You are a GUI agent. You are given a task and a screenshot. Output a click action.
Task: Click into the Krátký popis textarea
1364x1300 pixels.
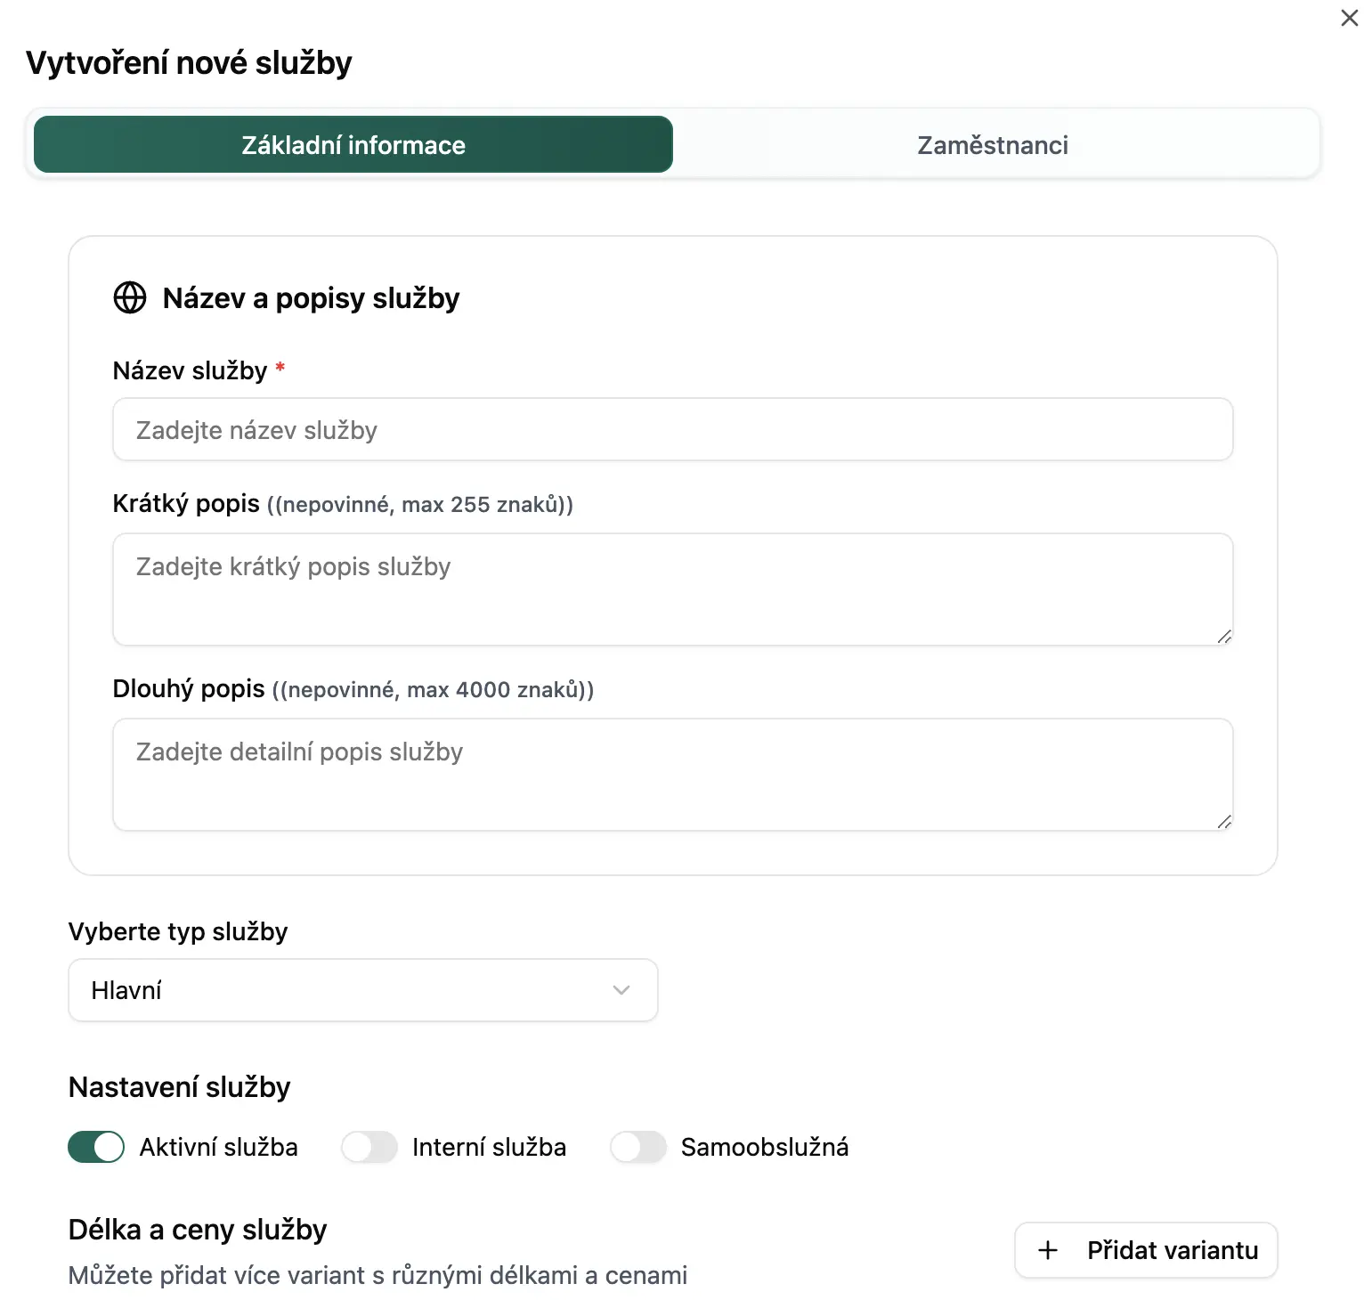point(672,589)
